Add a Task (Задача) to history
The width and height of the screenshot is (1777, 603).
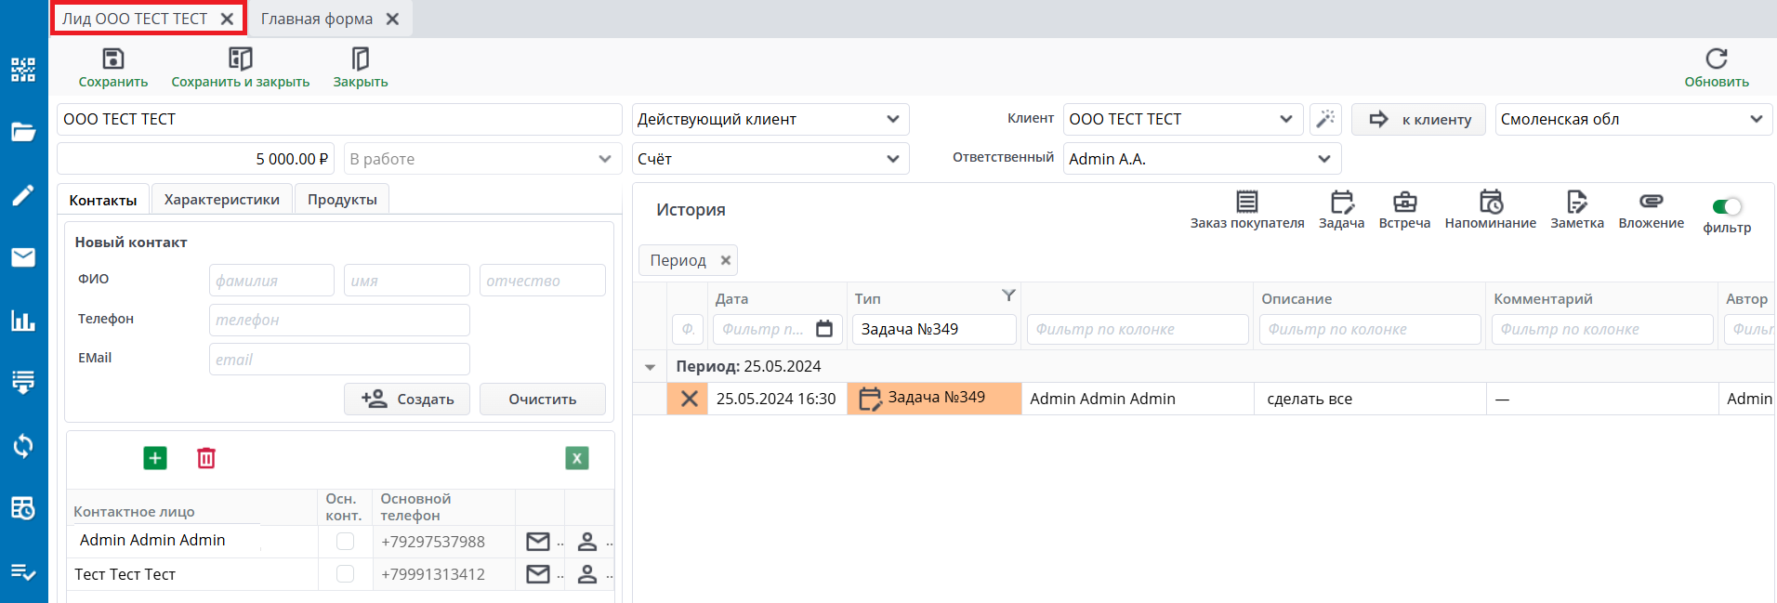[x=1341, y=203]
